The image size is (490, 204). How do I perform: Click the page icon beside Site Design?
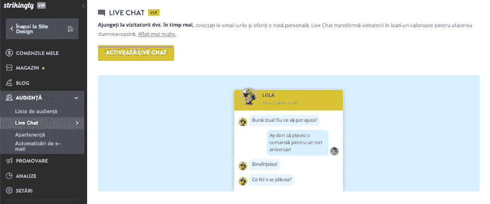coord(70,29)
